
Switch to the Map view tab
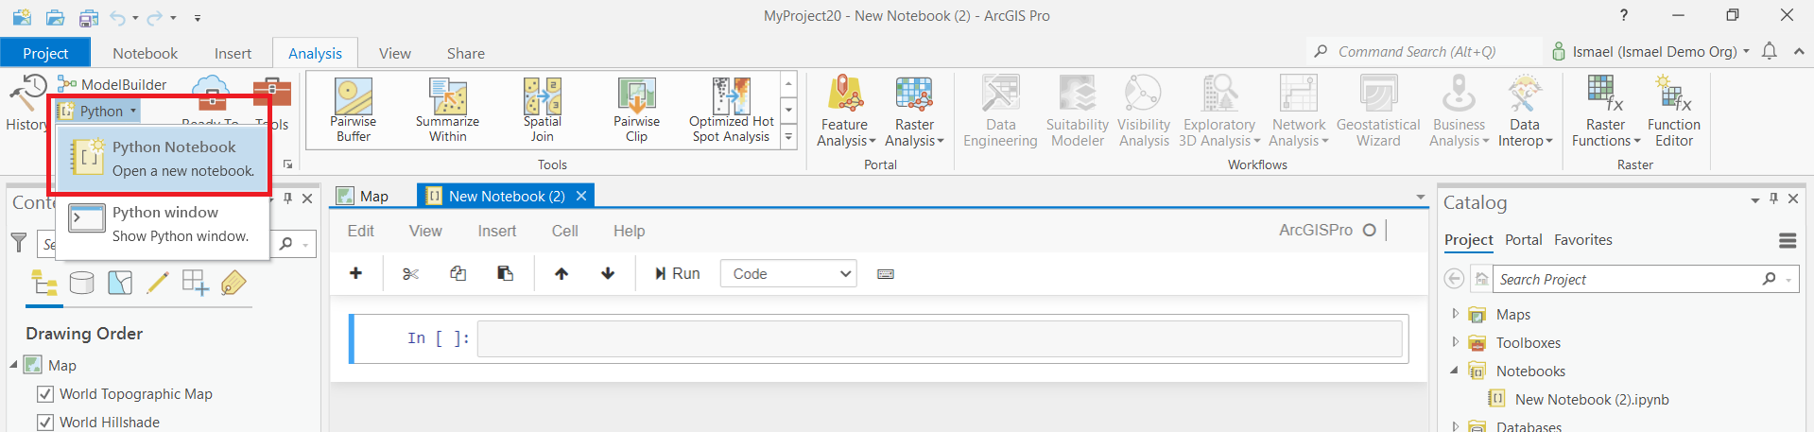[x=364, y=196]
